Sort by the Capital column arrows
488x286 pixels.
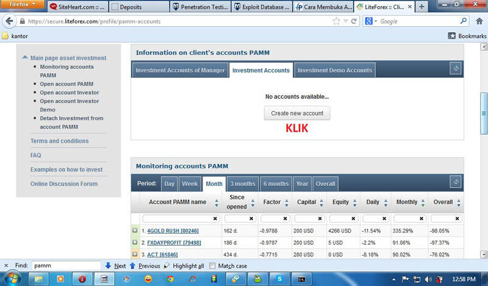[x=321, y=203]
